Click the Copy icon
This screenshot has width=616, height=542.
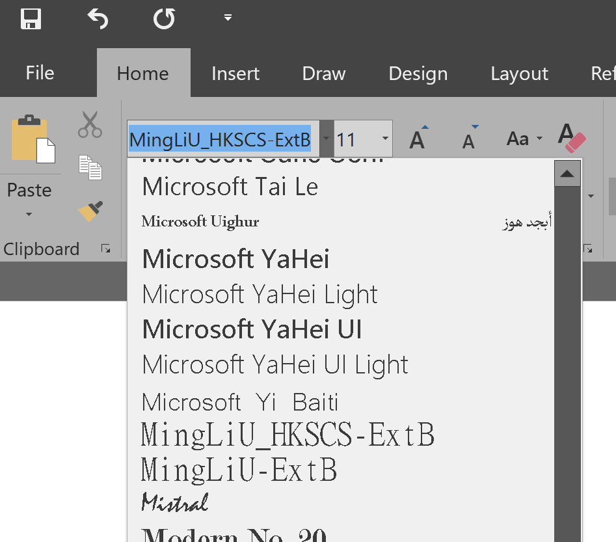coord(90,167)
